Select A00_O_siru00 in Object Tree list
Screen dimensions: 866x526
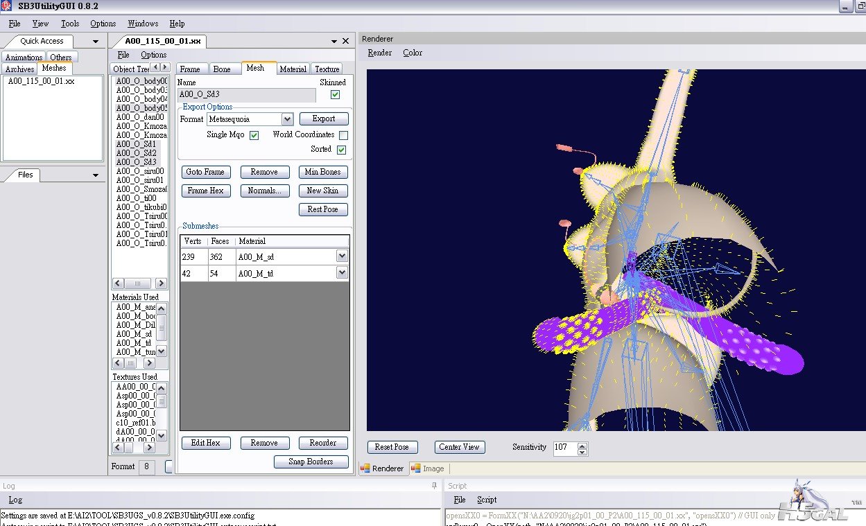tap(141, 171)
